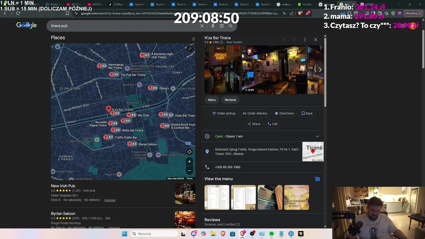Image resolution: width=425 pixels, height=239 pixels.
Task: Open the map Terms link
Action: pyautogui.click(x=190, y=179)
